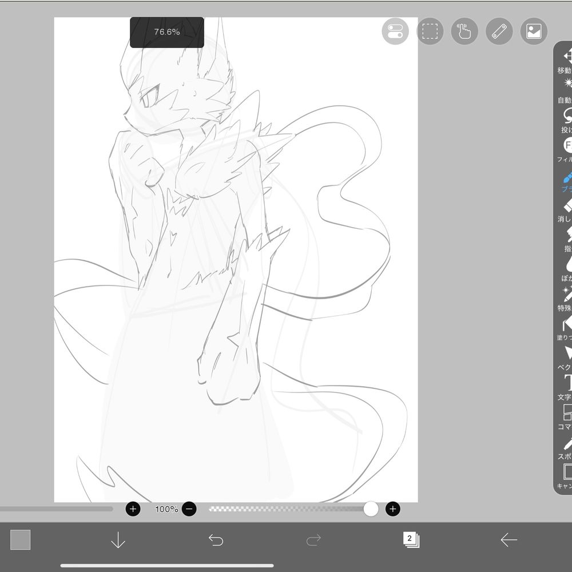572x572 pixels.
Task: Click the 100% opacity value
Action: point(166,509)
